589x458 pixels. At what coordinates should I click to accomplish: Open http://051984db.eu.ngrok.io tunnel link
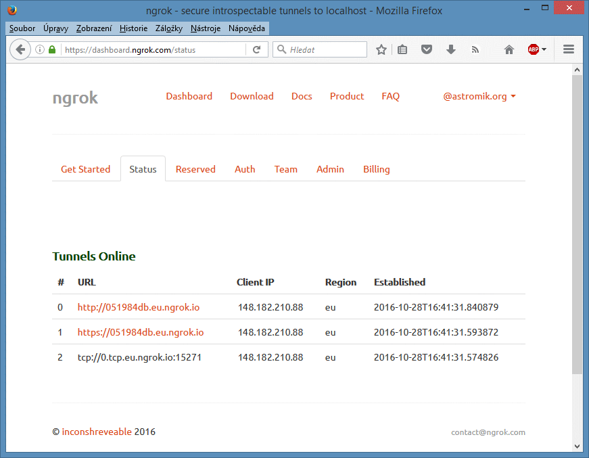point(139,307)
